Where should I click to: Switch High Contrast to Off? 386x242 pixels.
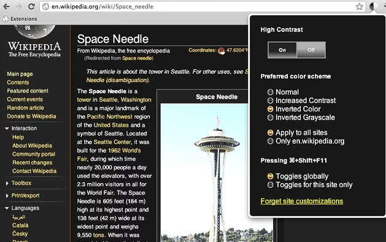[311, 50]
